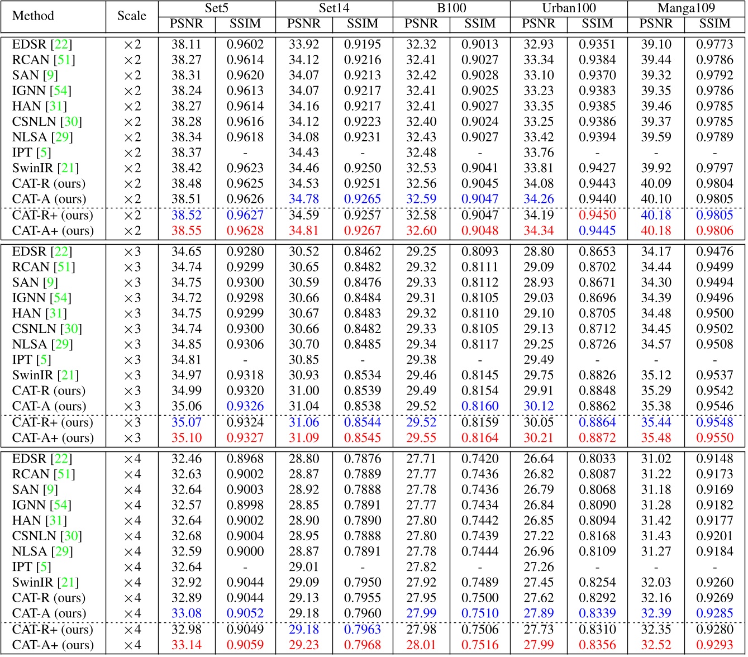Select the B100 column header
748x657 pixels.
452,8
